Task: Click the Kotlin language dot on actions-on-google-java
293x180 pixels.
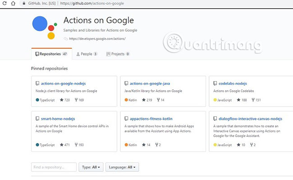Action: pyautogui.click(x=126, y=100)
